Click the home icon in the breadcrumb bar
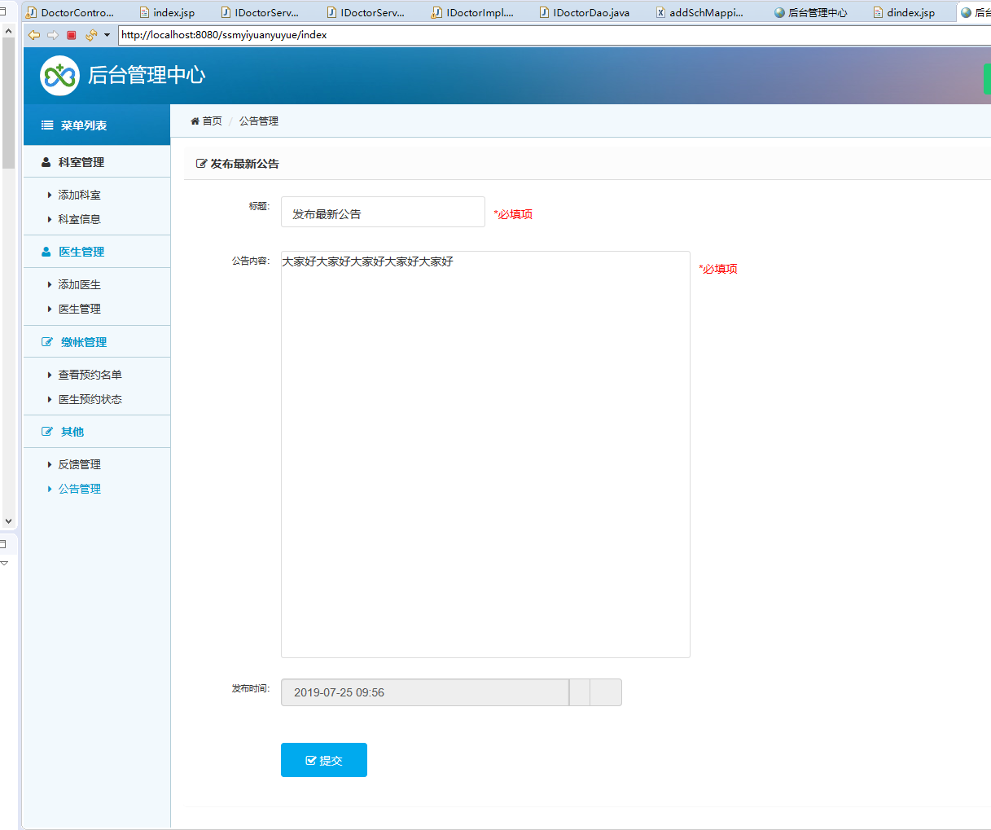Image resolution: width=991 pixels, height=830 pixels. tap(195, 120)
